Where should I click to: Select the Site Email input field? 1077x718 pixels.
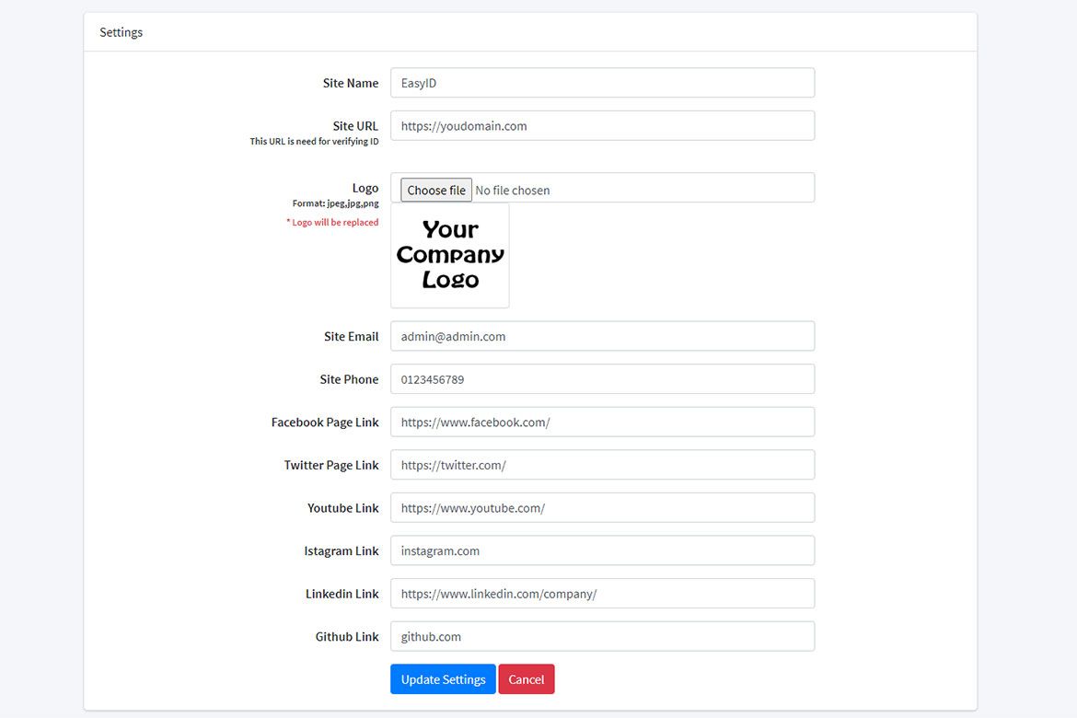click(x=602, y=336)
